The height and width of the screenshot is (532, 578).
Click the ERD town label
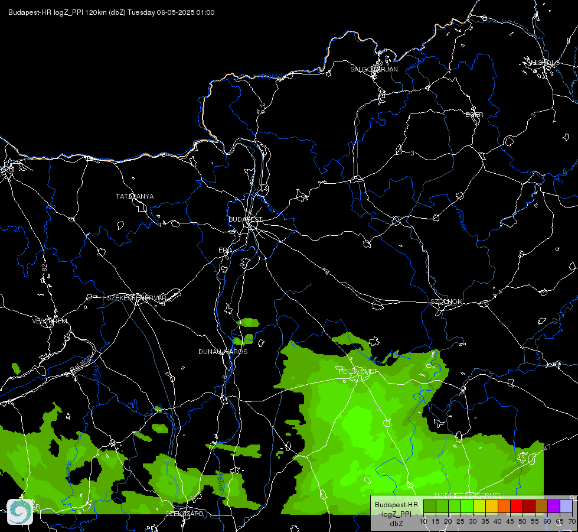pyautogui.click(x=225, y=250)
